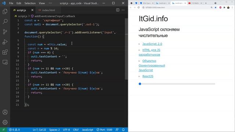Go forward in the browser

click(x=134, y=7)
